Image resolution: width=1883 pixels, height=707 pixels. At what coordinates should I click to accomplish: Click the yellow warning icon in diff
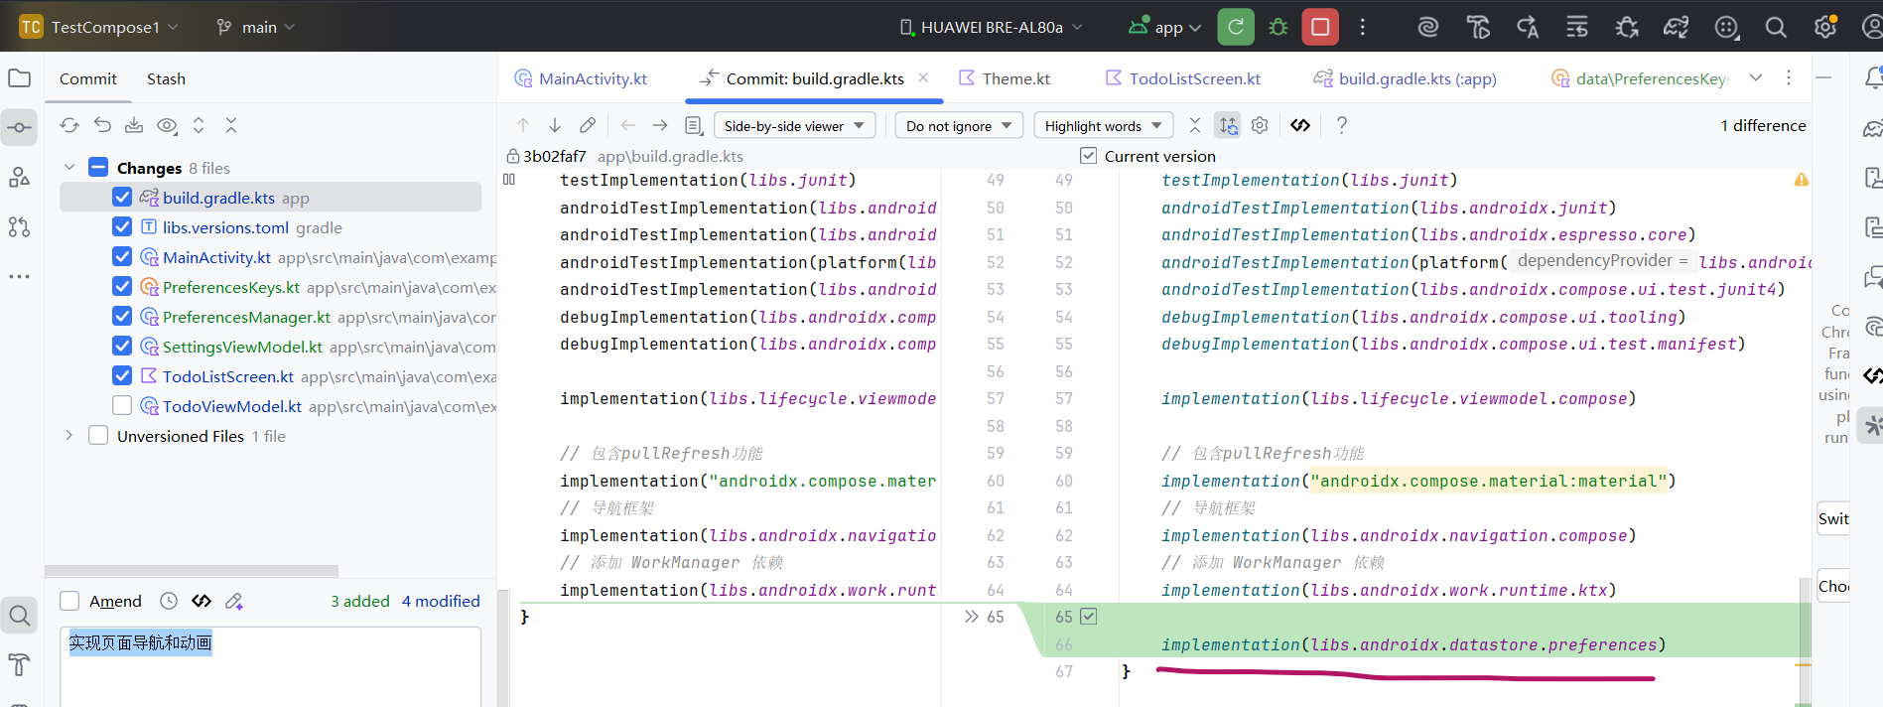point(1801,180)
